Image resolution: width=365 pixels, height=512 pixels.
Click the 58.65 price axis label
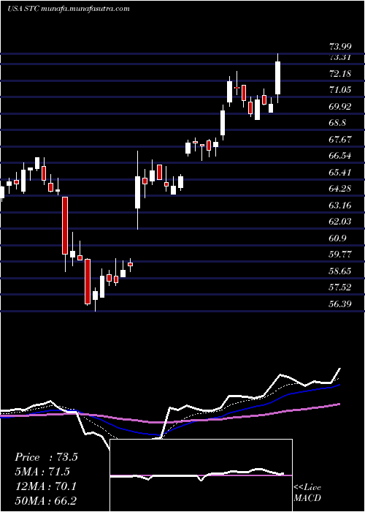(340, 271)
